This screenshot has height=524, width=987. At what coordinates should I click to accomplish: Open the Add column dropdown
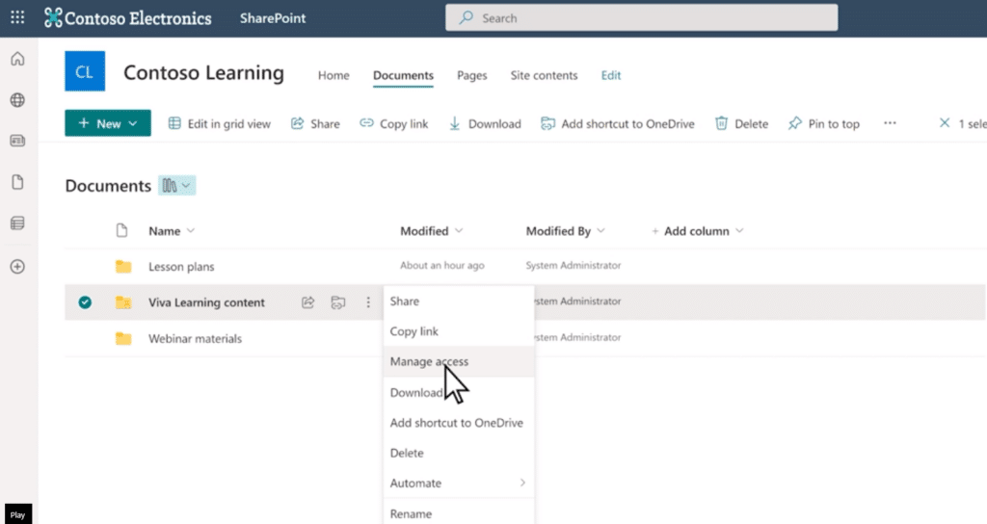[x=739, y=231]
